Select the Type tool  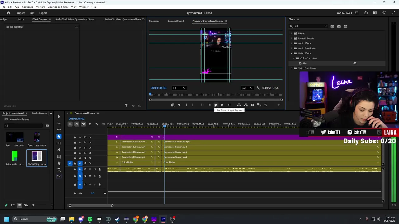(59, 170)
